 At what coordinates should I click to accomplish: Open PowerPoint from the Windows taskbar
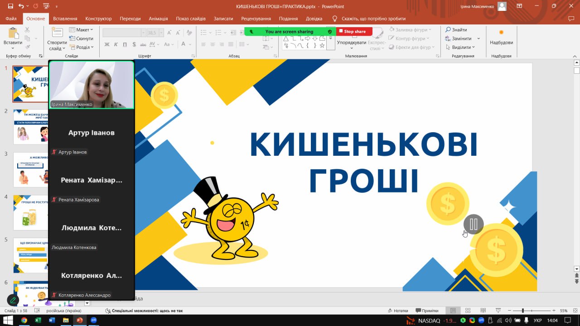click(79, 321)
